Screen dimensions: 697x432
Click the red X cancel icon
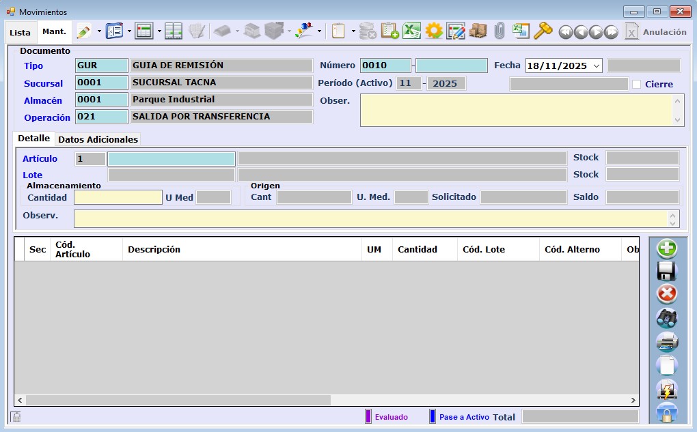[666, 294]
